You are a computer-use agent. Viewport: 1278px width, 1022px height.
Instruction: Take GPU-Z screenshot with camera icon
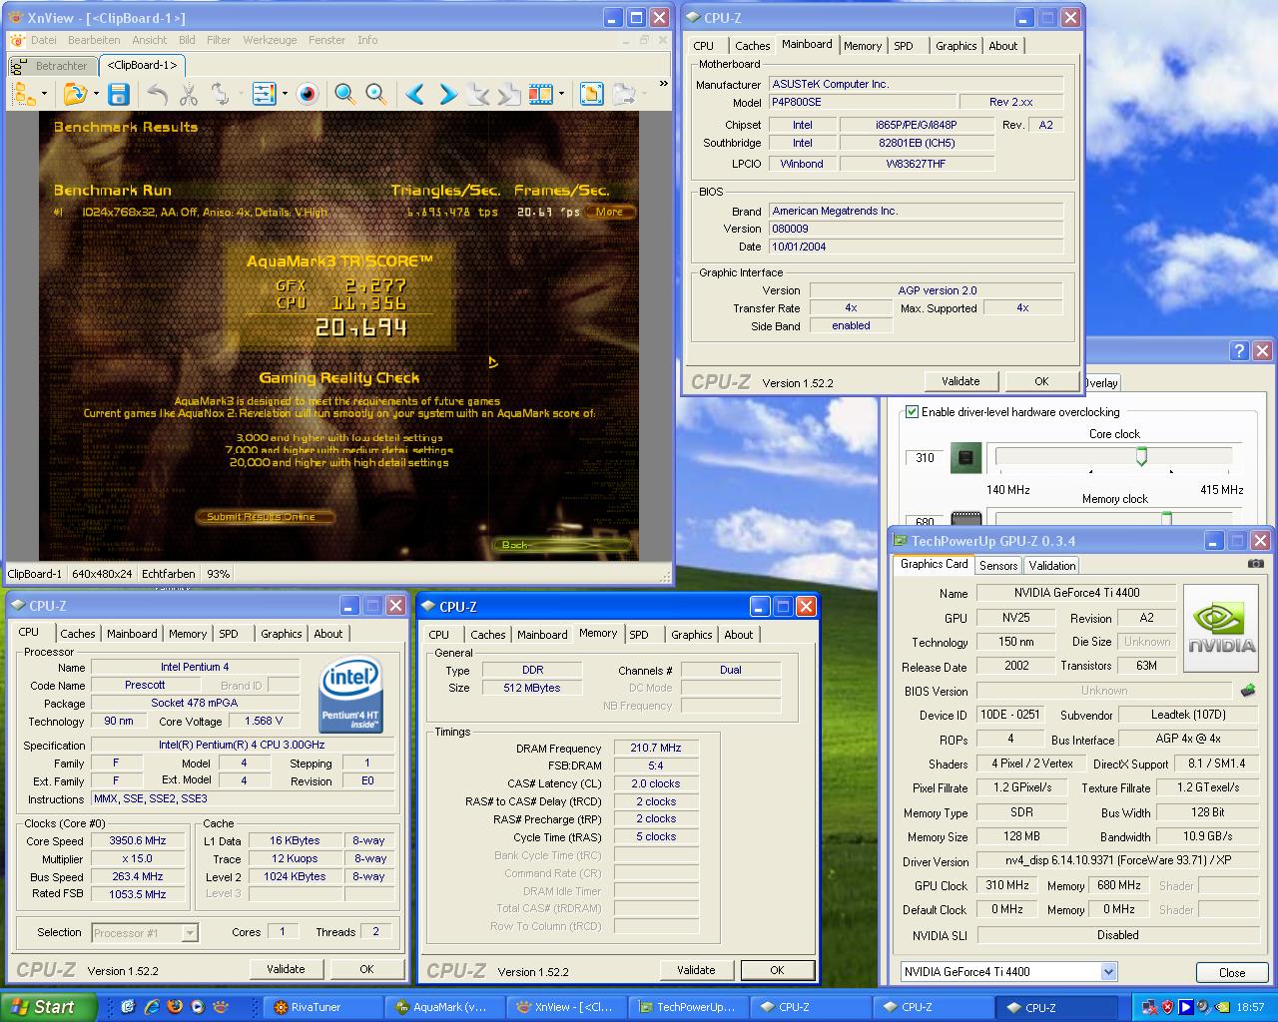[x=1255, y=564]
